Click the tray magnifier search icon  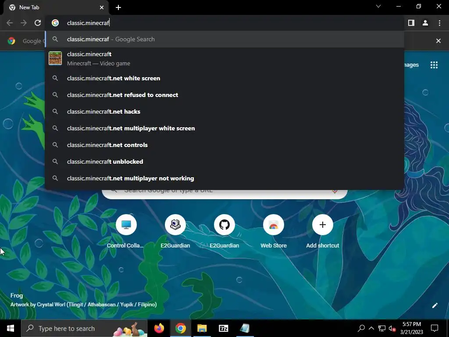click(361, 328)
